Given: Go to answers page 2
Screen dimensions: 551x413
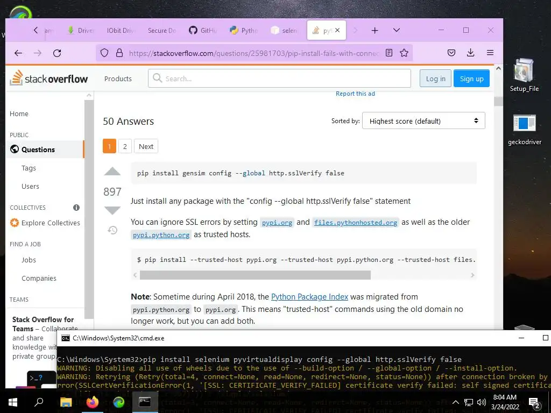Looking at the screenshot, I should tap(125, 146).
